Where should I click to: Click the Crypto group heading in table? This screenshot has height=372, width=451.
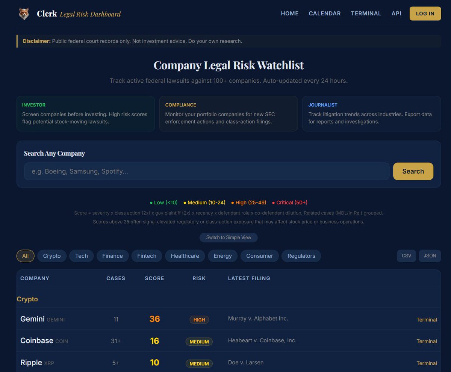(x=27, y=299)
